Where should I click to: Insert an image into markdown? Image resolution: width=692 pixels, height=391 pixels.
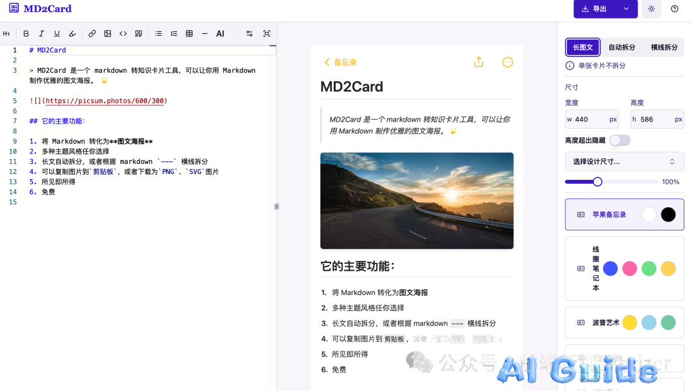108,33
